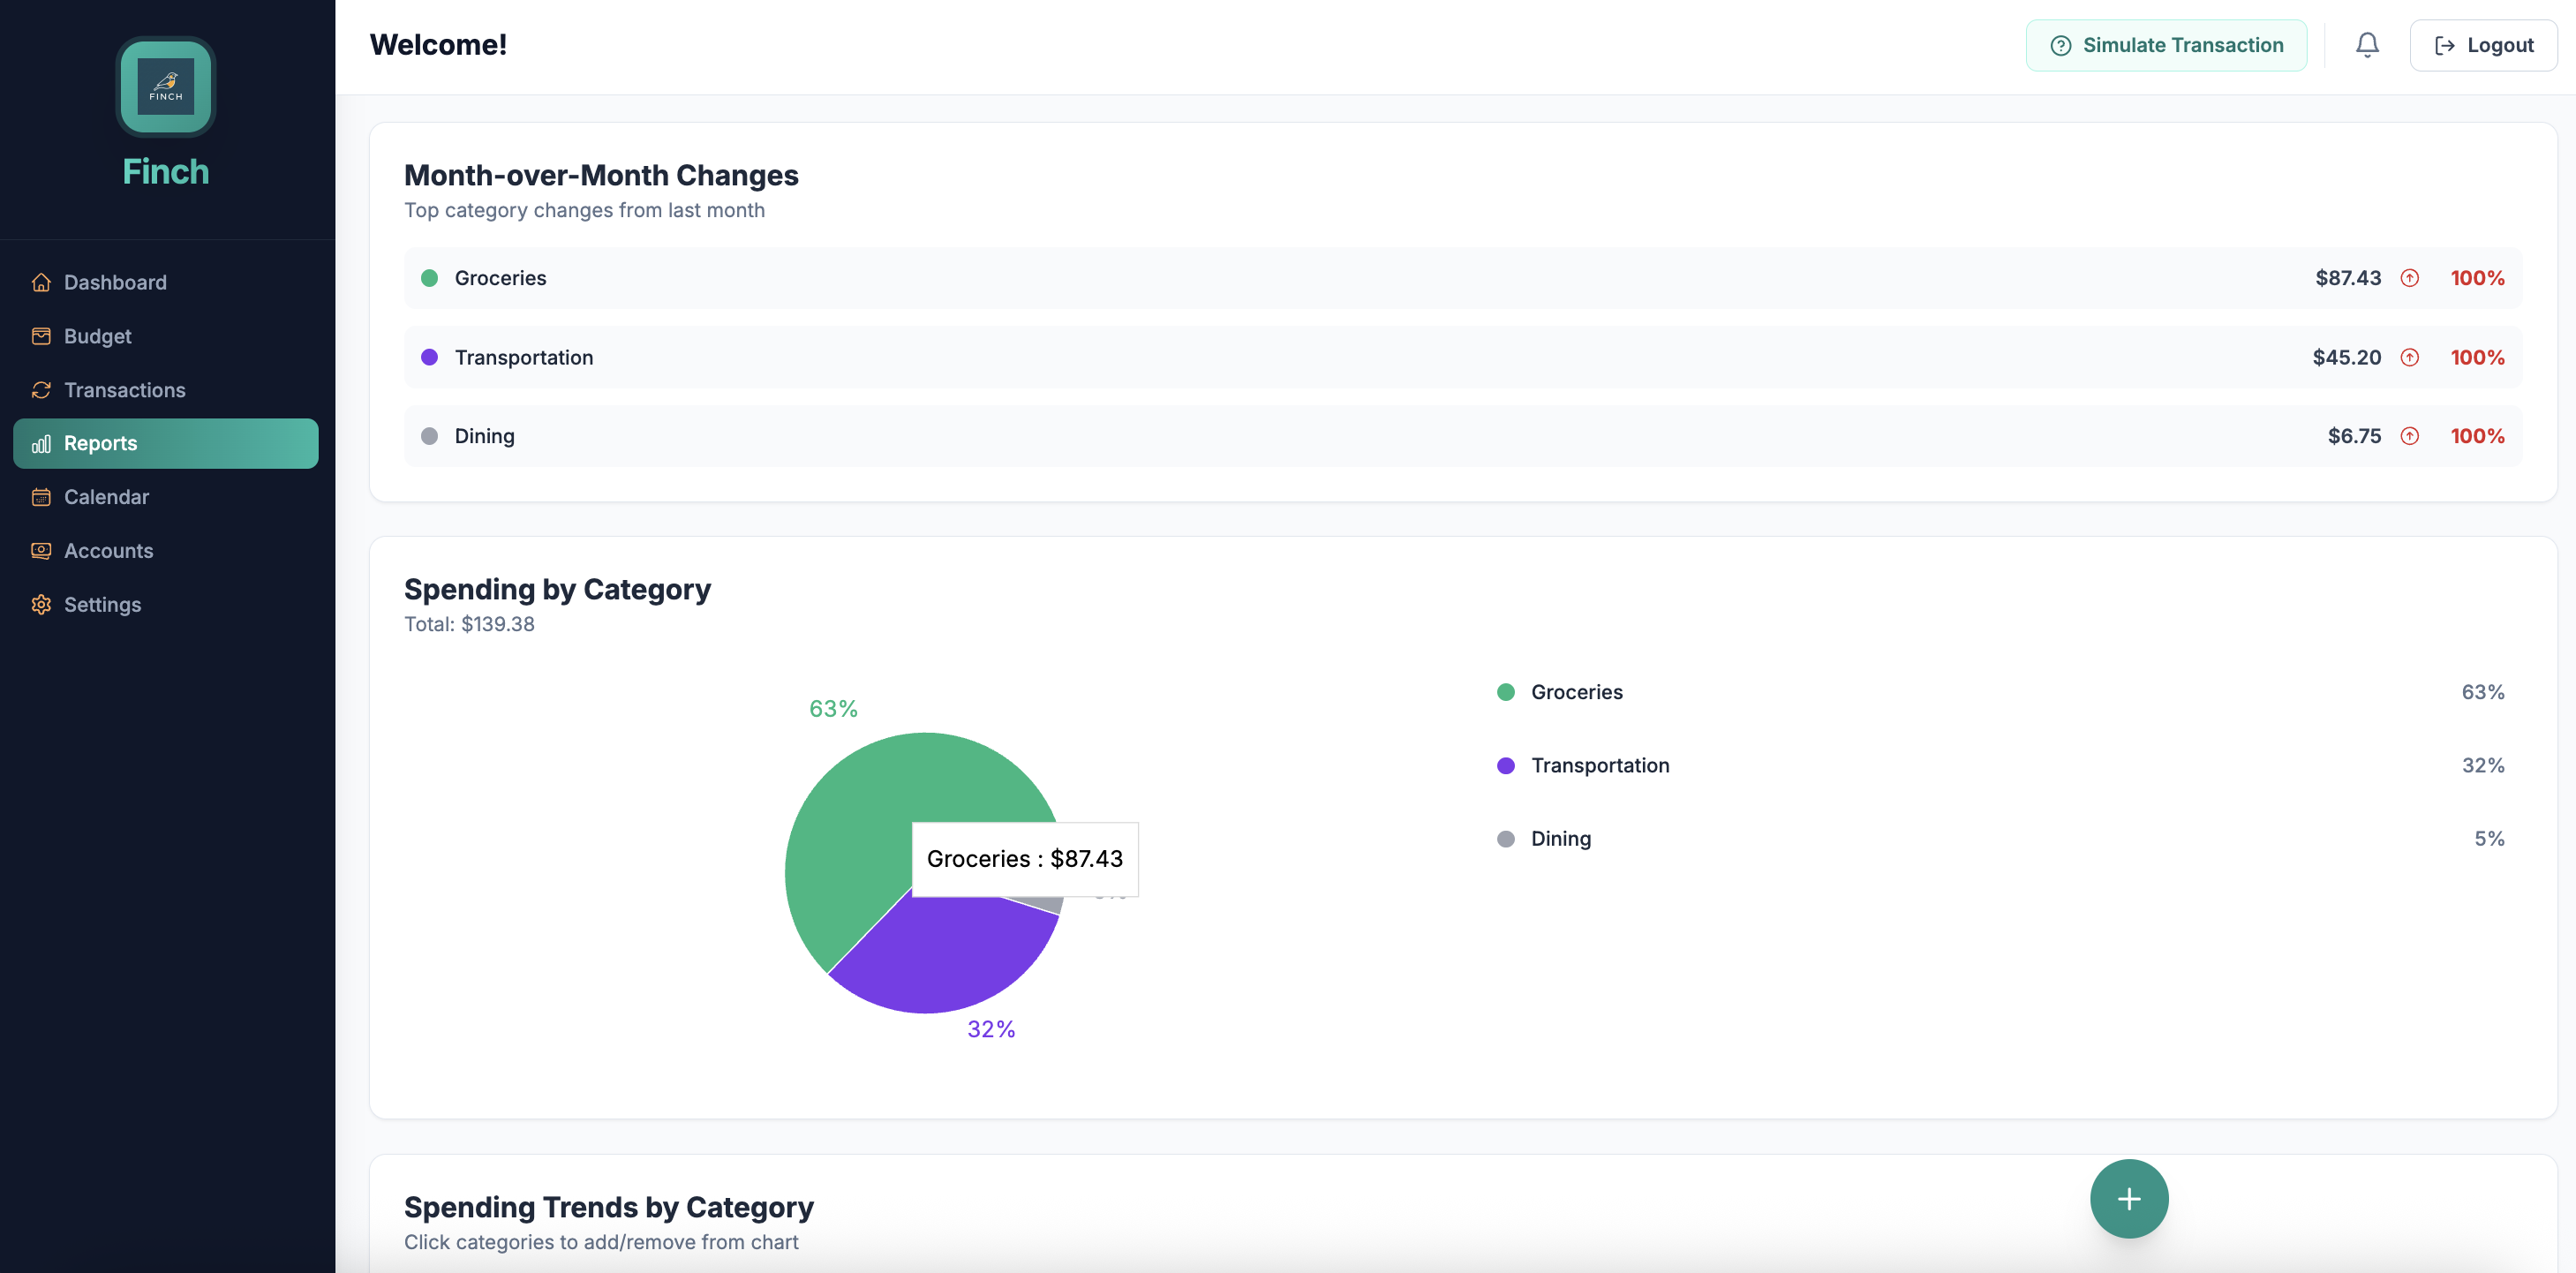Viewport: 2576px width, 1273px height.
Task: Open the Settings gear icon
Action: tap(41, 605)
